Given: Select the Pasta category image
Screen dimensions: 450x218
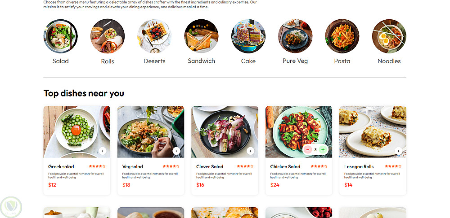Looking at the screenshot, I should (x=342, y=36).
